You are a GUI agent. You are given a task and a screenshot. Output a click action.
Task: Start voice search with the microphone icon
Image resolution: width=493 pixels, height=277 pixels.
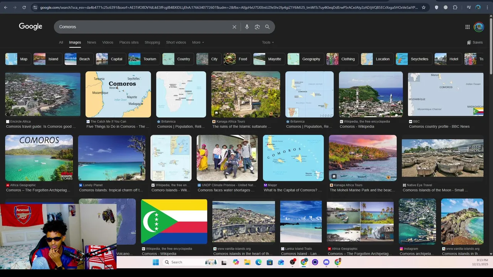[x=247, y=27]
